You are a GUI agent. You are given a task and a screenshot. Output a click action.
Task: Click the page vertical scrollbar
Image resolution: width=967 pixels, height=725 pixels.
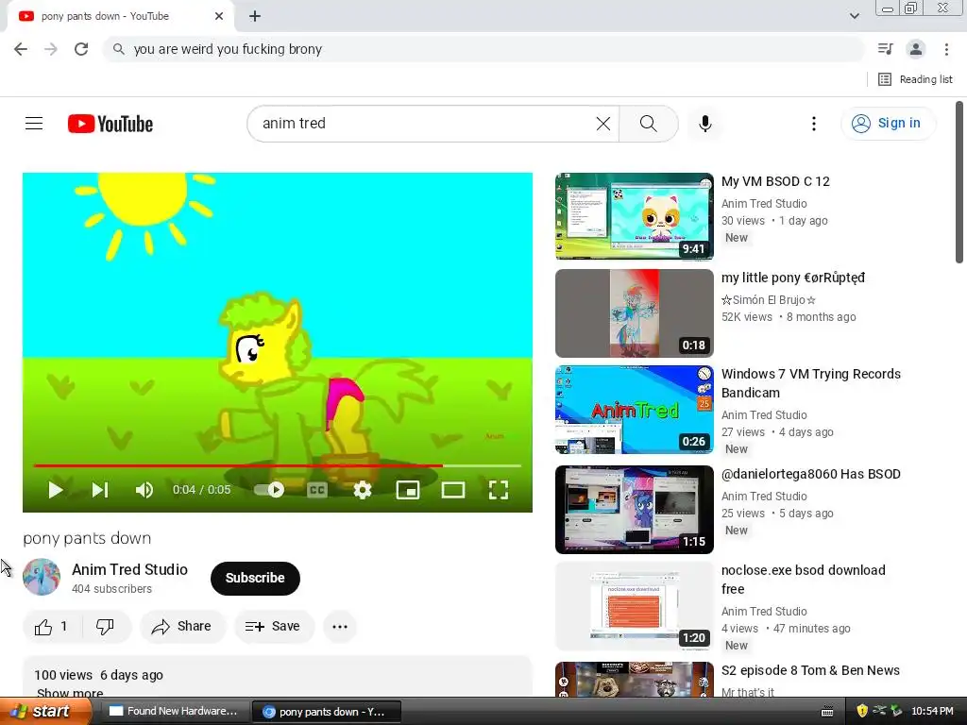click(959, 182)
